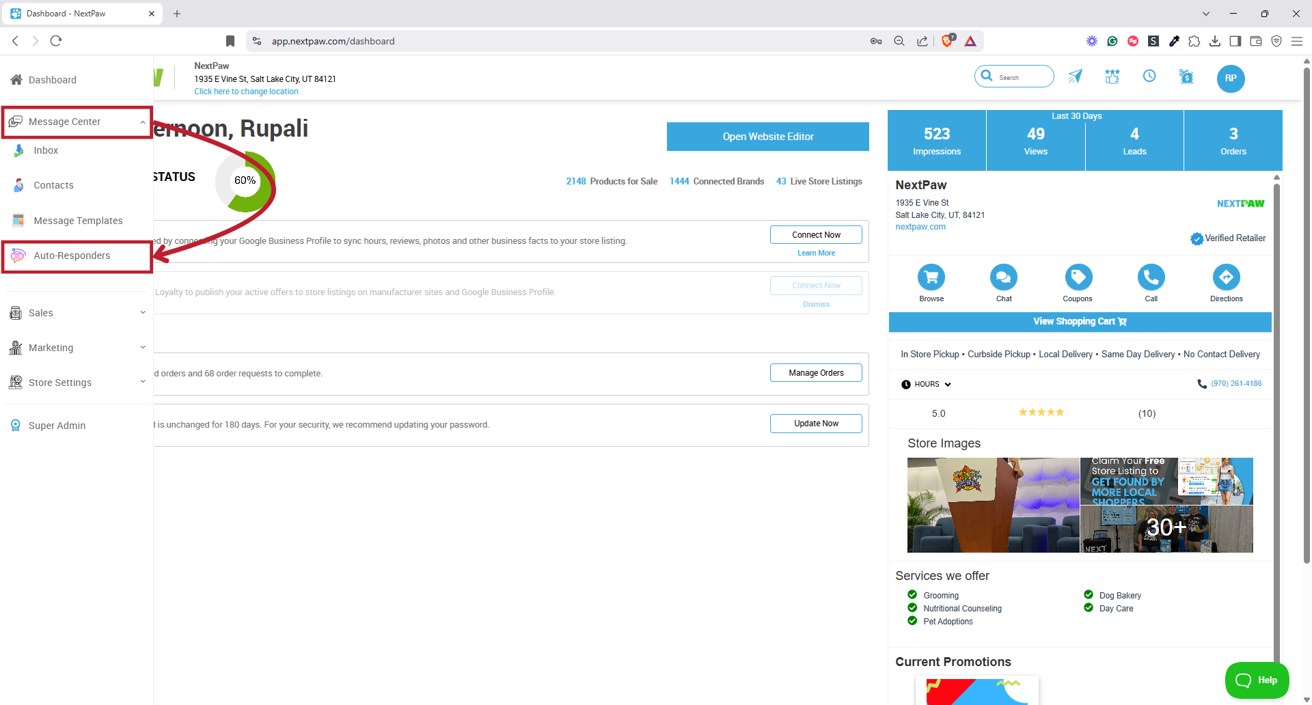Click the 3 Orders stat tile

1233,141
